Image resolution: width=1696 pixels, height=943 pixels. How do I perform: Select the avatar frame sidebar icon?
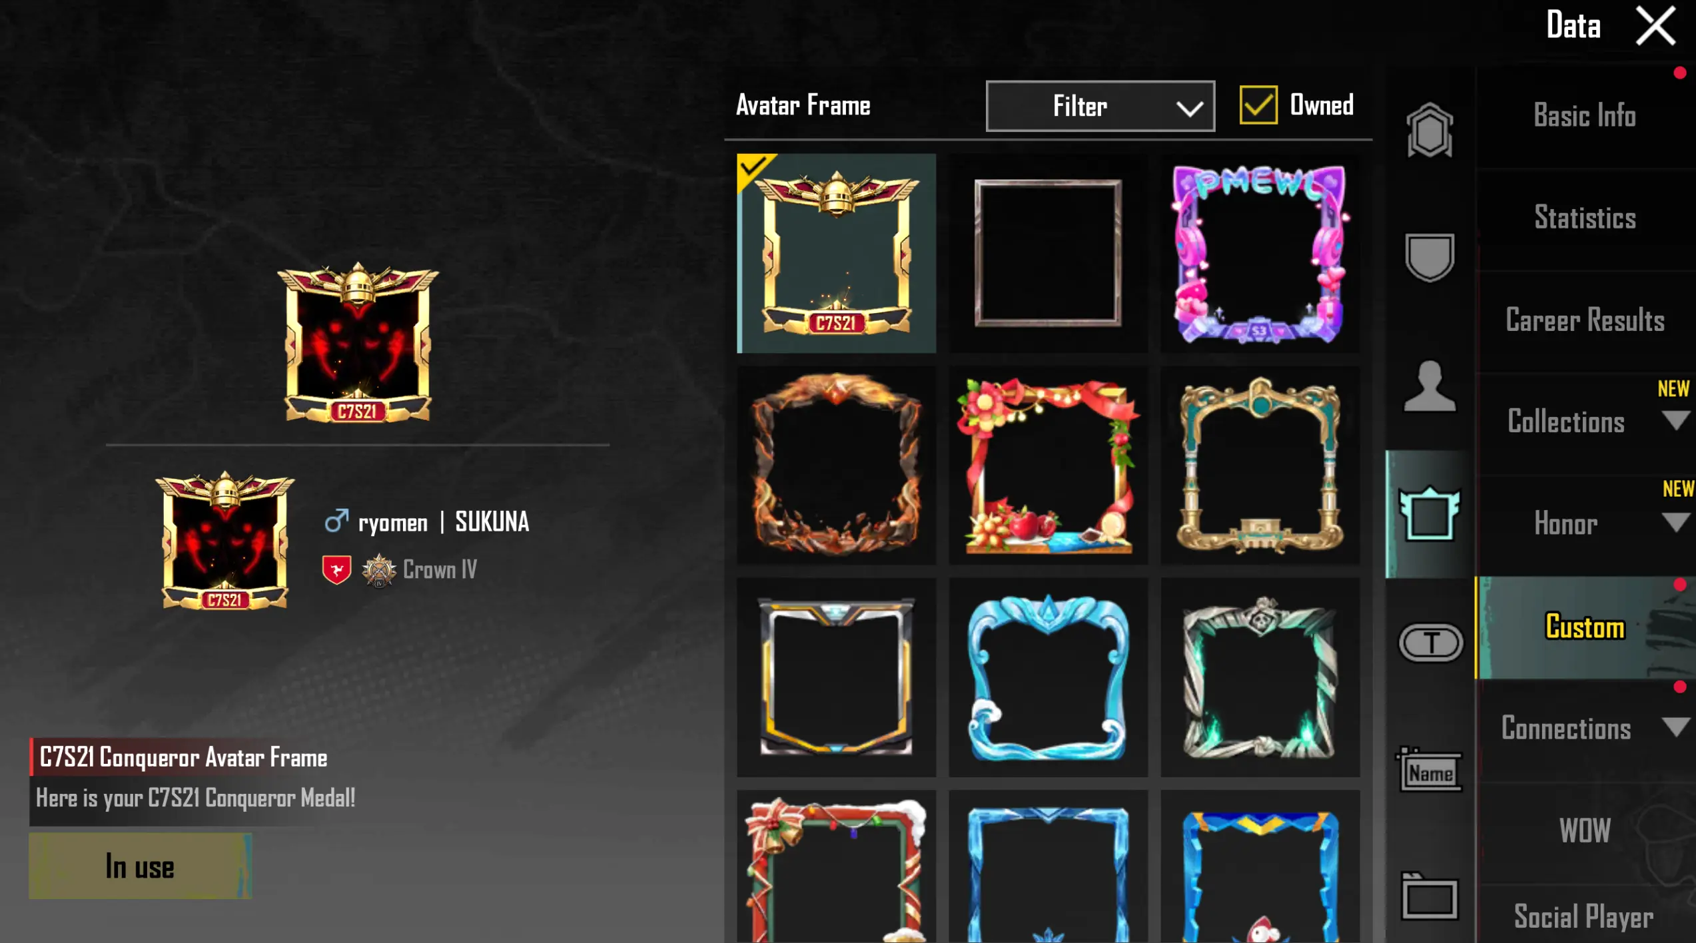(1430, 514)
